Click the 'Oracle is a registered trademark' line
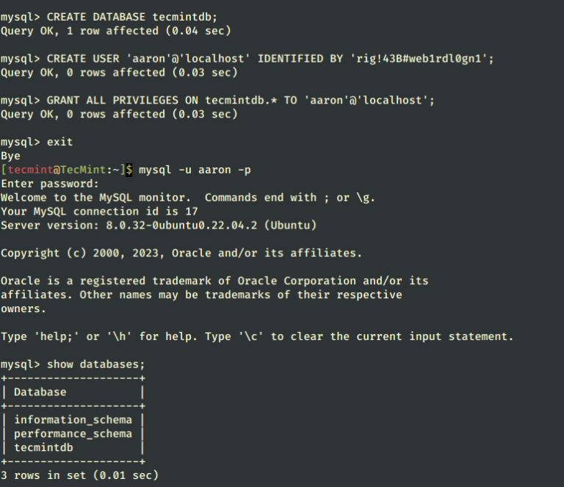This screenshot has height=487, width=564. click(214, 281)
